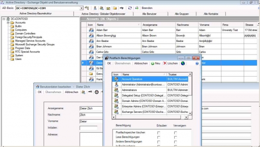Screen dimensions: 260x147
Task: Check Verweigern for Lese Berechtigungen
Action: click(175, 137)
